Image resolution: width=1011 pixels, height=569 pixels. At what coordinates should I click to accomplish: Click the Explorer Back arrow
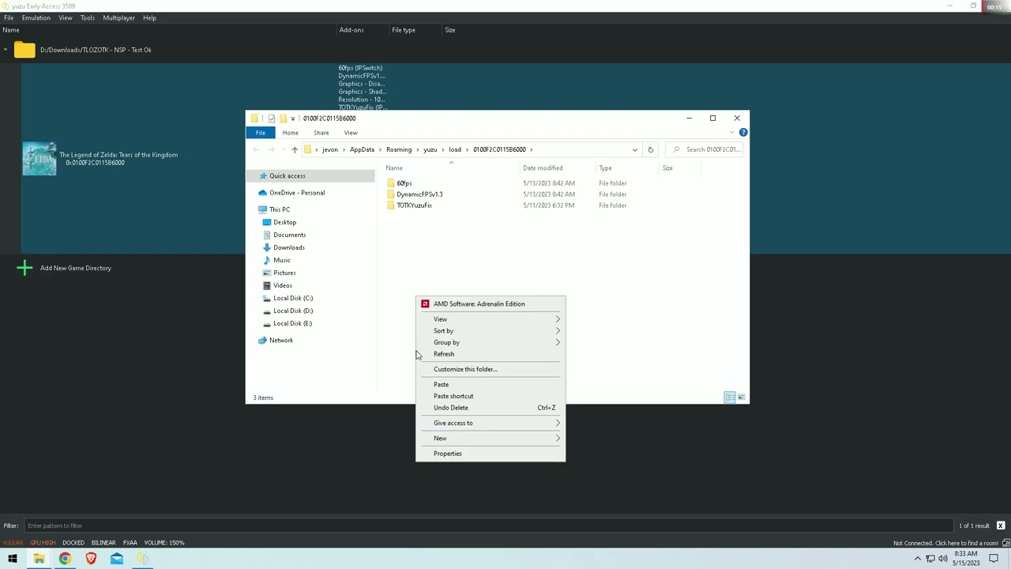point(255,149)
